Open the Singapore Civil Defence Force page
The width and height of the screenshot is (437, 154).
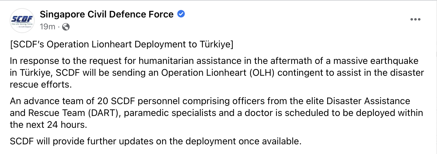[107, 14]
